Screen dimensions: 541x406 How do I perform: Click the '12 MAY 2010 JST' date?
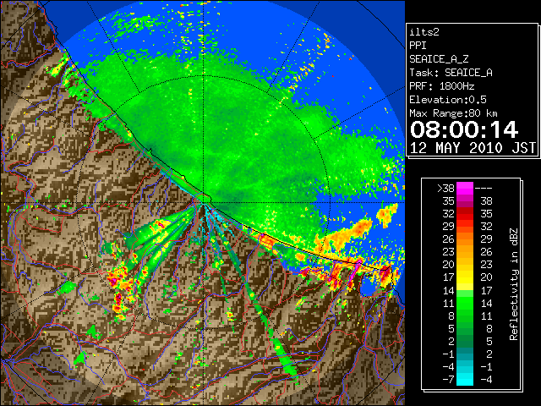pos(473,148)
